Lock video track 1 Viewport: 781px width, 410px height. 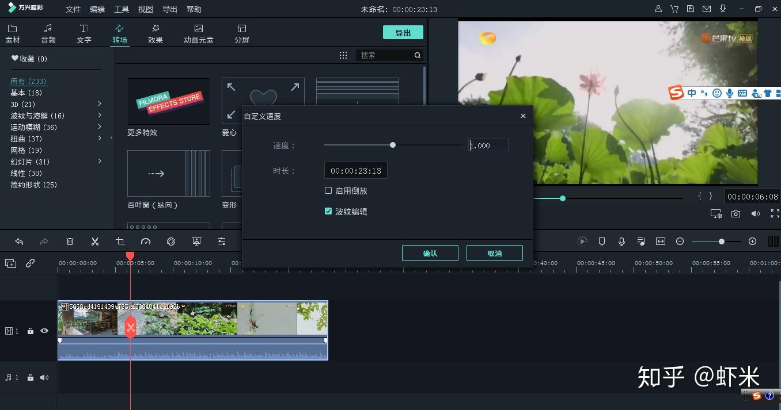click(x=31, y=331)
